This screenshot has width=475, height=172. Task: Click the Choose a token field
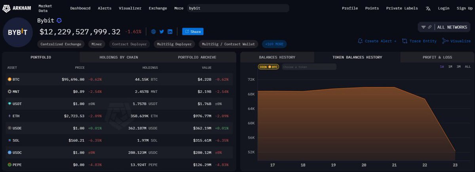pyautogui.click(x=309, y=67)
